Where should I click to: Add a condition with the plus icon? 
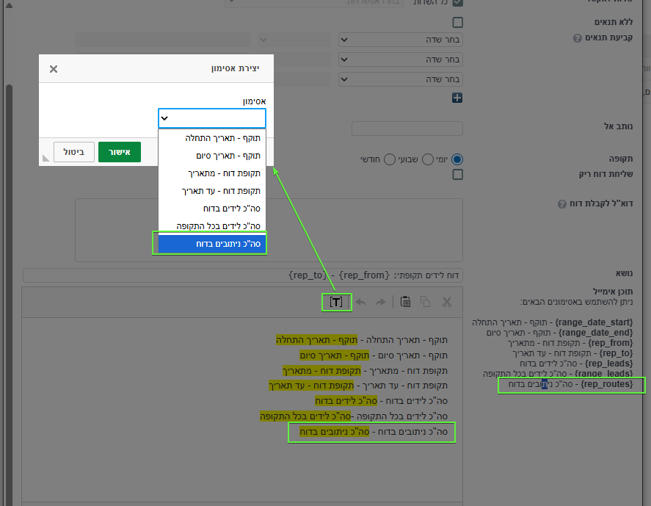[457, 98]
